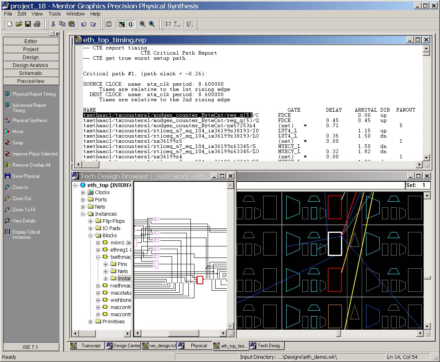Click the Design Analysis button
The width and height of the screenshot is (440, 362).
click(x=31, y=65)
